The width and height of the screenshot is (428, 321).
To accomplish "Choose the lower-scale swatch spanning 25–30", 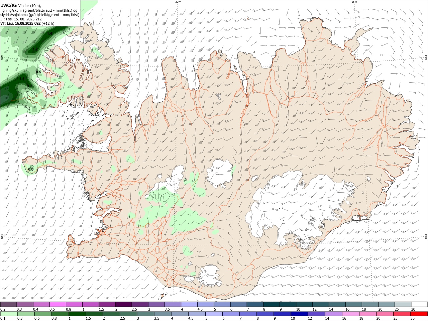I will click(401, 314).
